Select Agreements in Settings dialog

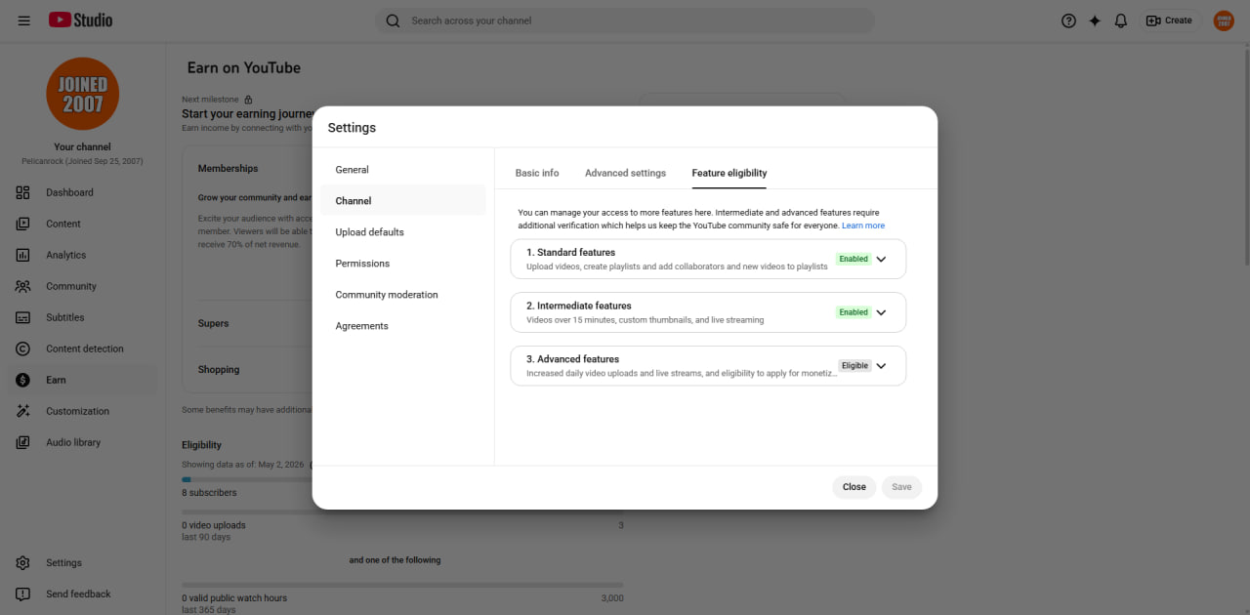[402, 326]
